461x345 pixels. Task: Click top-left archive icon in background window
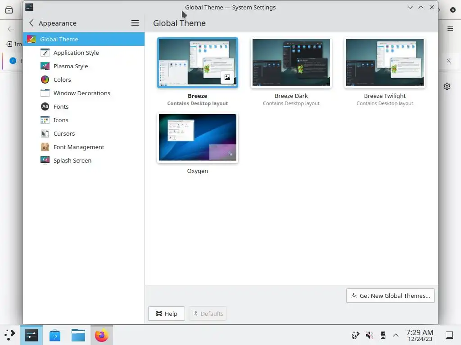point(9,10)
